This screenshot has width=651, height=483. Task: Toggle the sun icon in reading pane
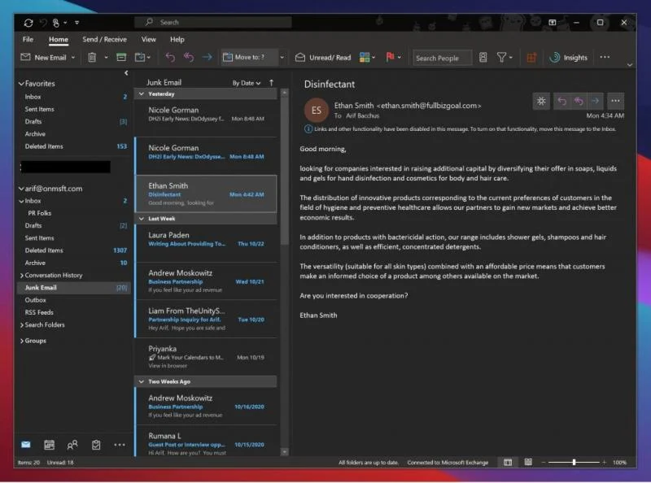pos(541,102)
